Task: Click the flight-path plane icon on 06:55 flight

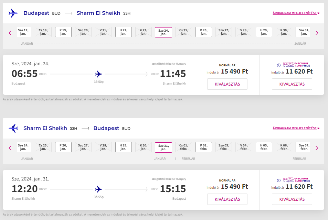Action: tap(98, 74)
